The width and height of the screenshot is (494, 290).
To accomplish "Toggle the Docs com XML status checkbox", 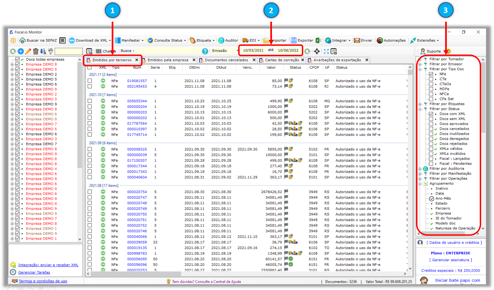I will (431, 114).
